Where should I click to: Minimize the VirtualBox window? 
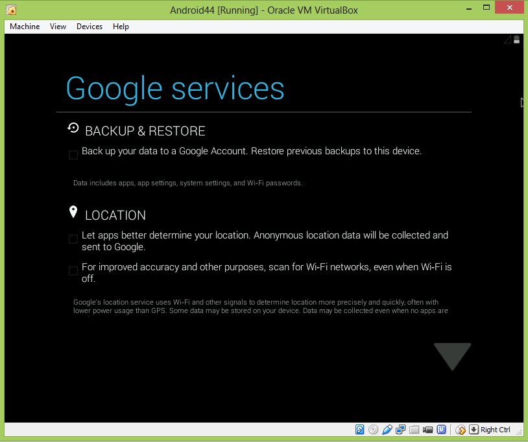[469, 8]
